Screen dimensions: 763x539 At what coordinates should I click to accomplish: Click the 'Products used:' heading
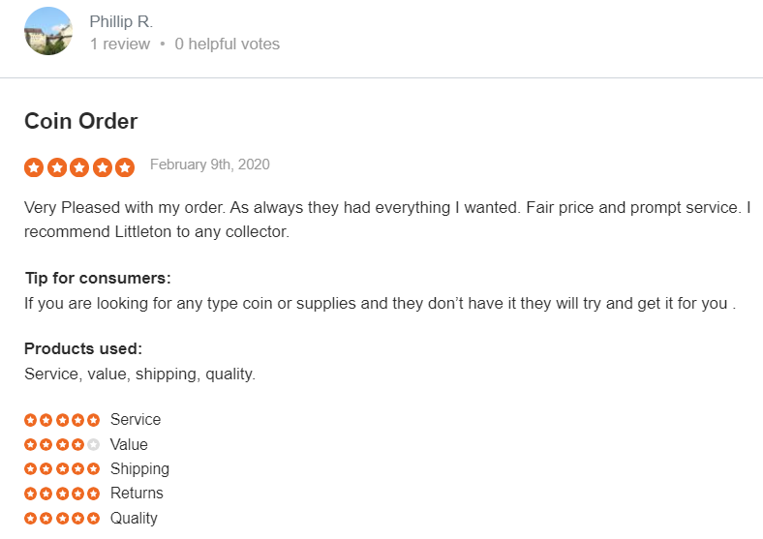pyautogui.click(x=83, y=348)
